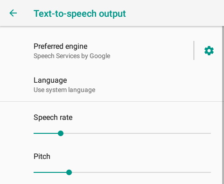Click the Pitch slider handle
The width and height of the screenshot is (224, 184).
coord(69,172)
